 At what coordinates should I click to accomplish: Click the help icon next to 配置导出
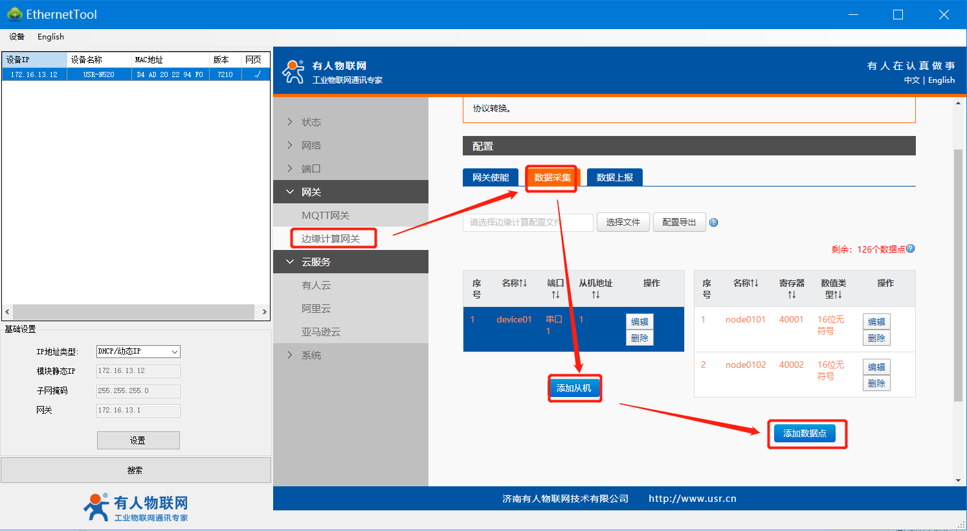tap(713, 223)
